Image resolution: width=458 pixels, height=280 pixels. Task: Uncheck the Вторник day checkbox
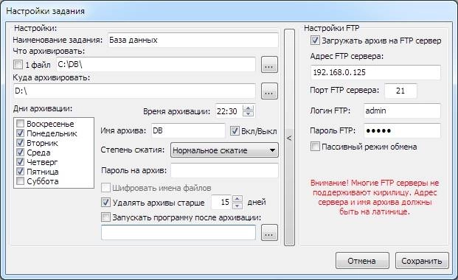[x=20, y=143]
